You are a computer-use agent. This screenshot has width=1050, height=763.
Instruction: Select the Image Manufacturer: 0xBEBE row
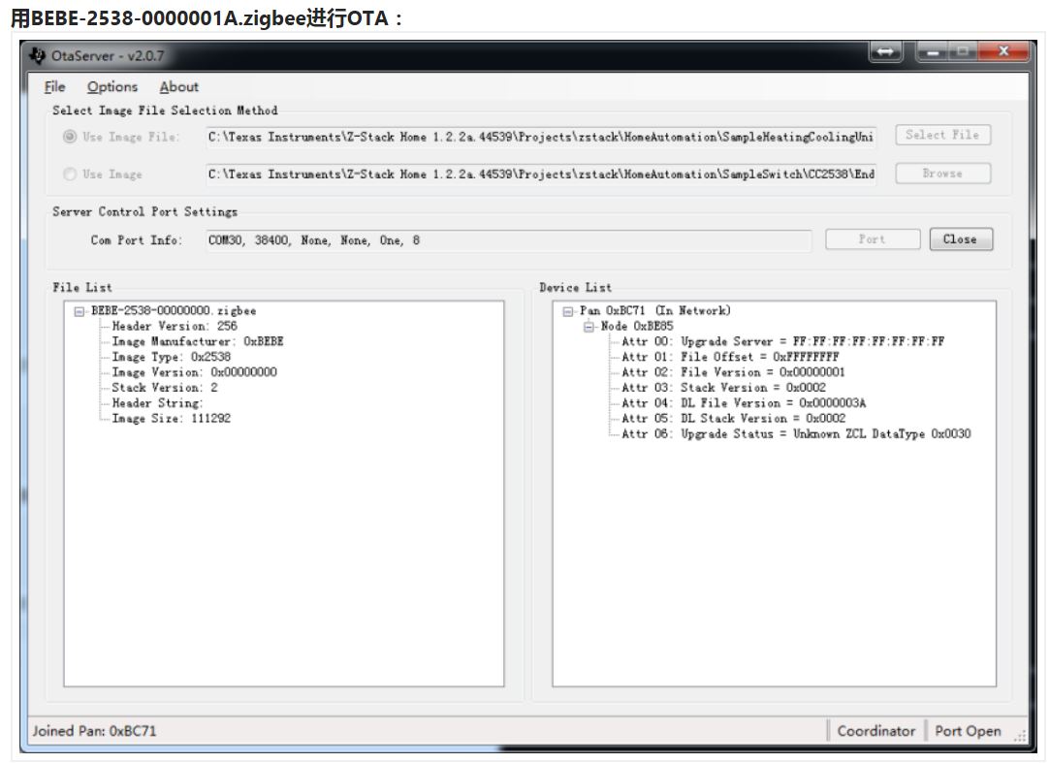tap(198, 341)
